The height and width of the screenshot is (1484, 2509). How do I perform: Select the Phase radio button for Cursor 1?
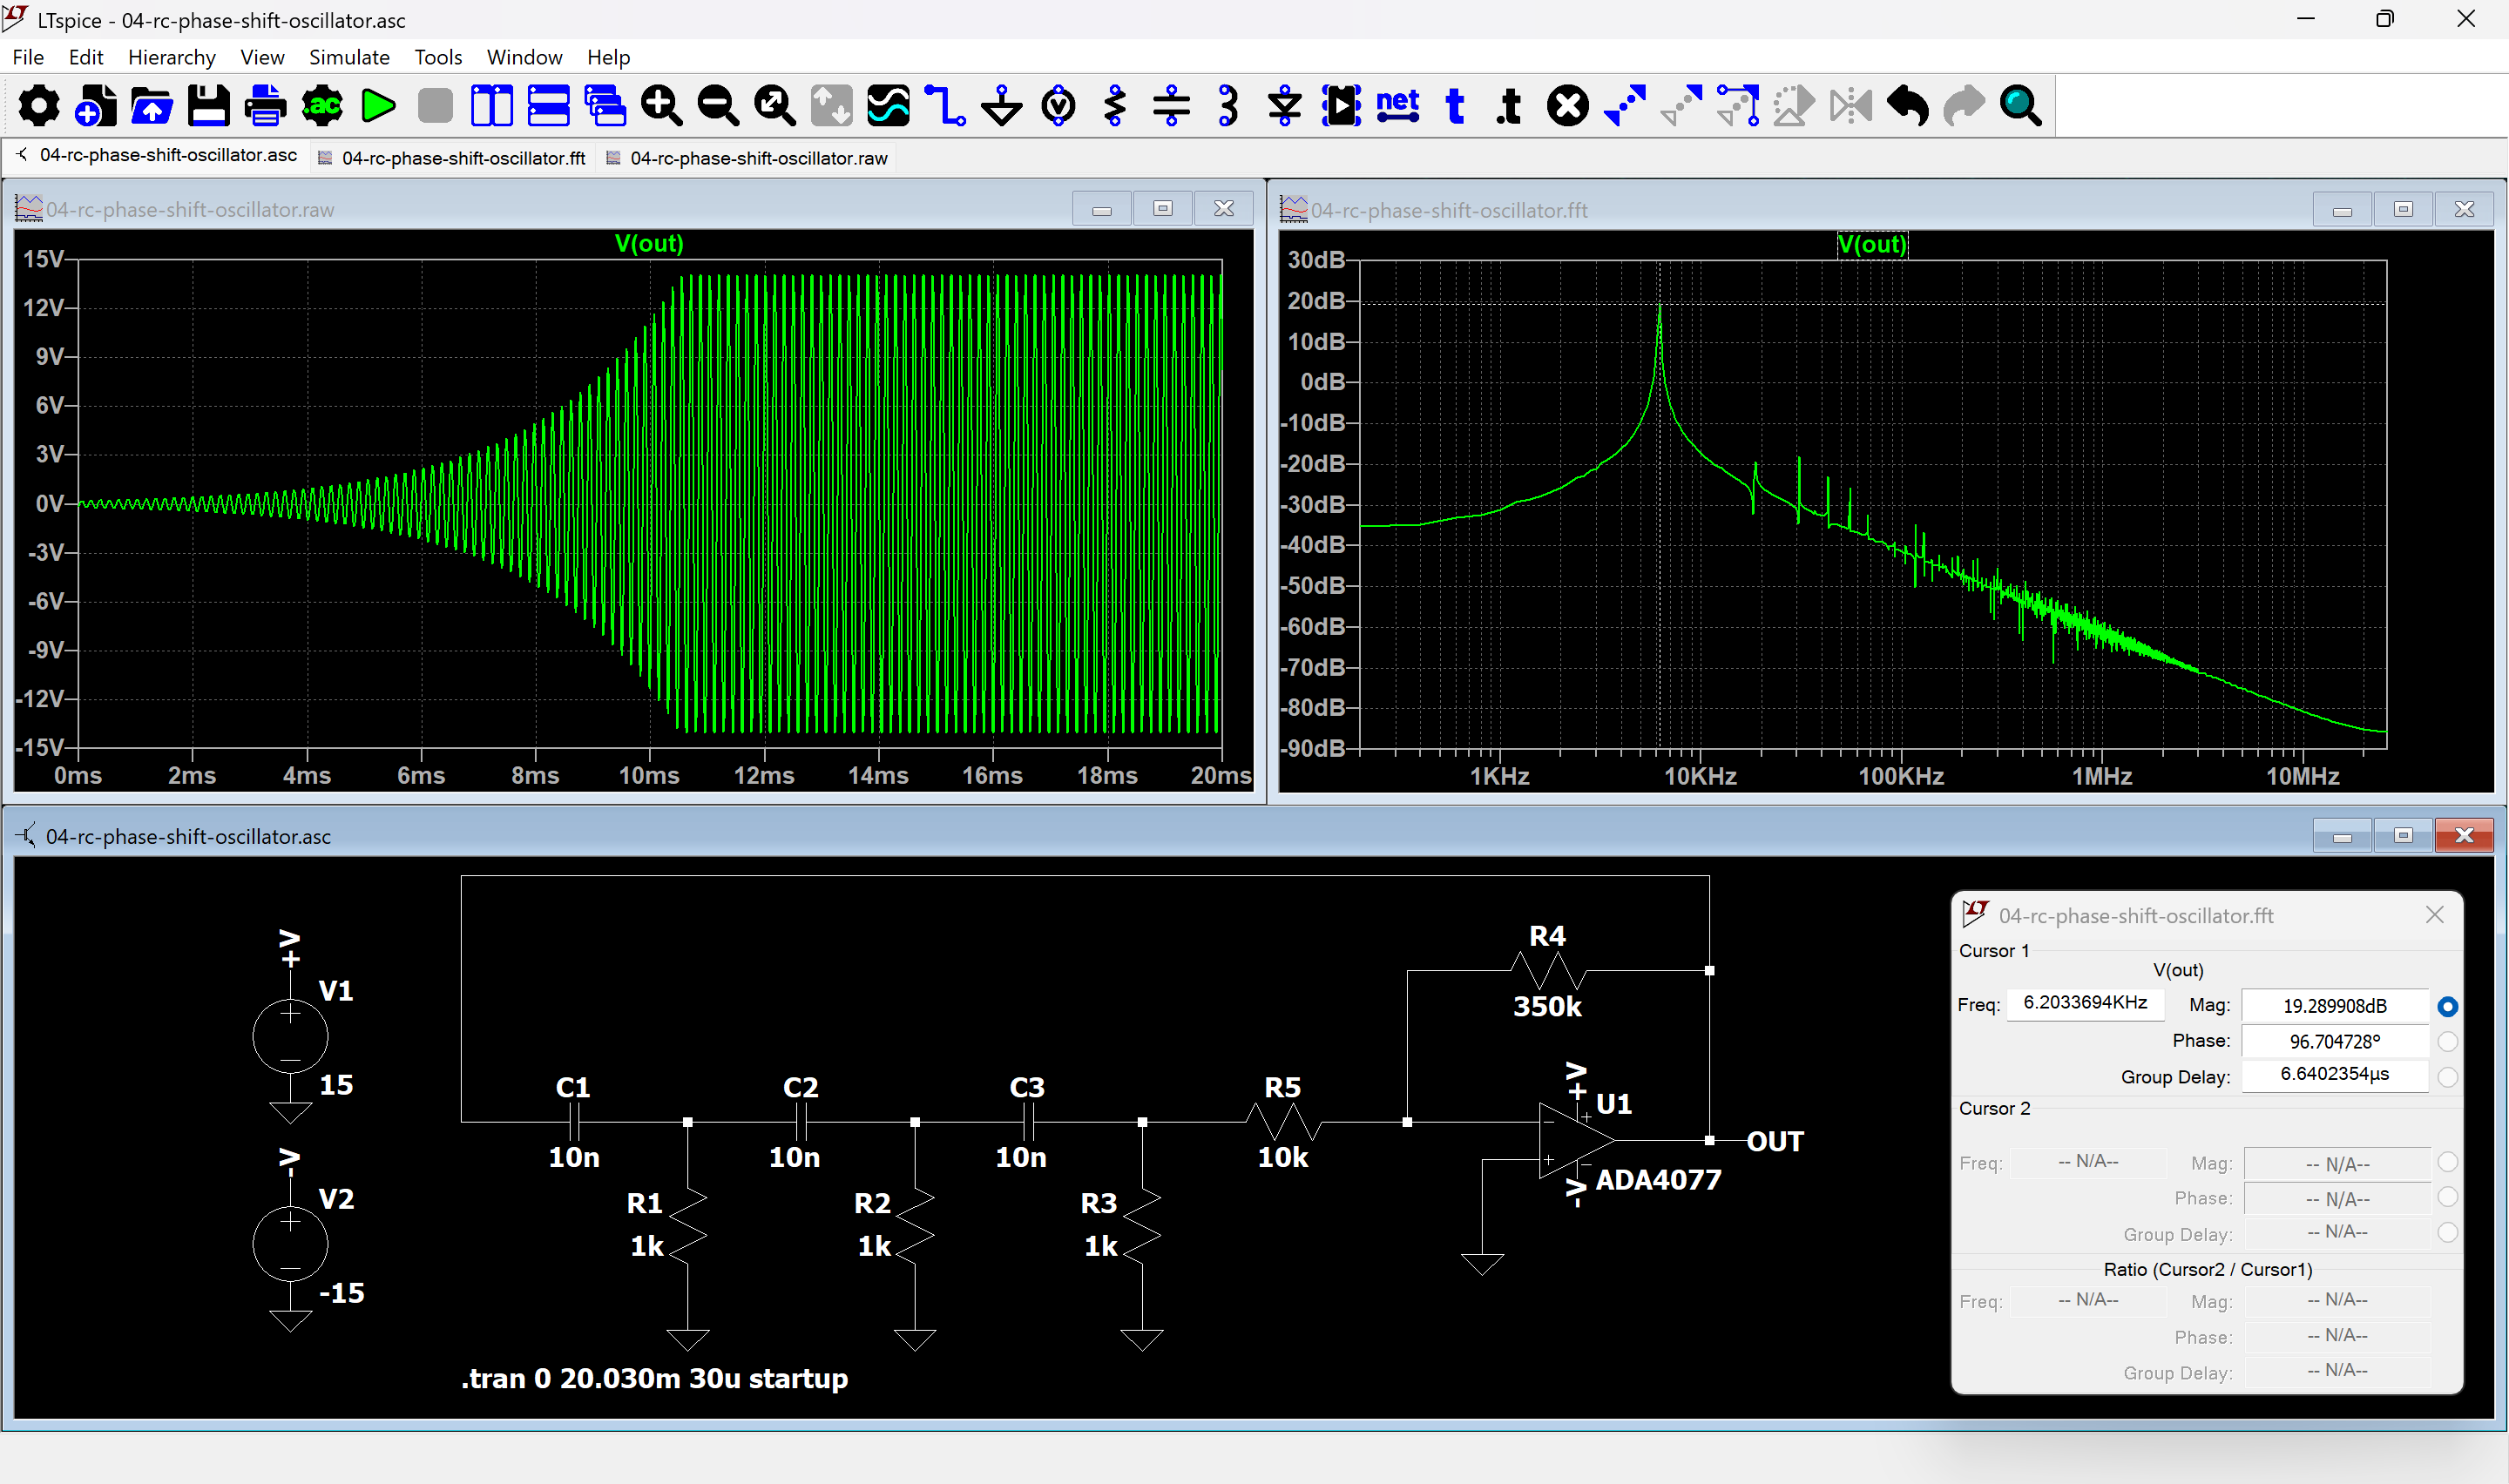2447,1041
